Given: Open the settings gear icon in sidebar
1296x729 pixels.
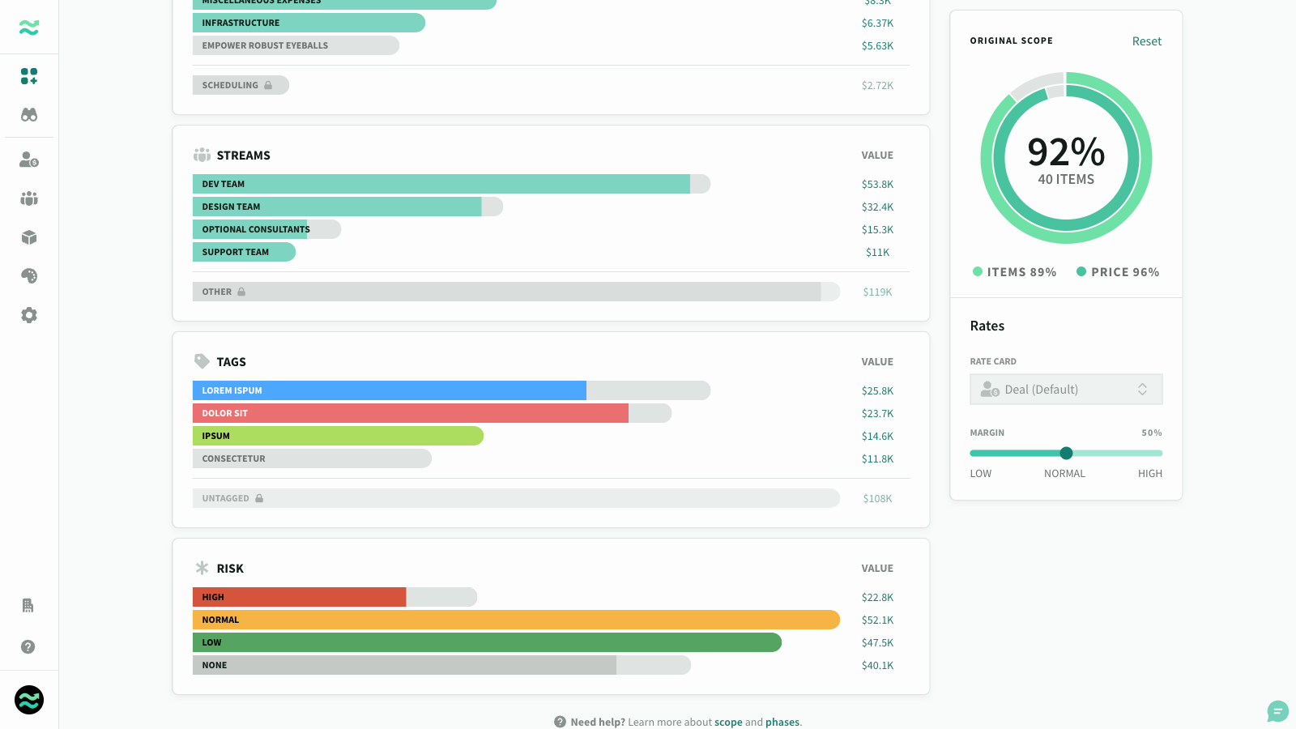Looking at the screenshot, I should coord(29,315).
